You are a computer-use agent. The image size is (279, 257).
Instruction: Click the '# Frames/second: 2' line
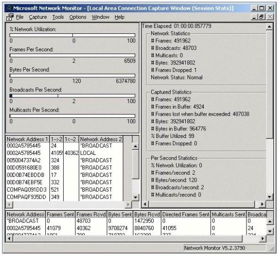coord(173,173)
